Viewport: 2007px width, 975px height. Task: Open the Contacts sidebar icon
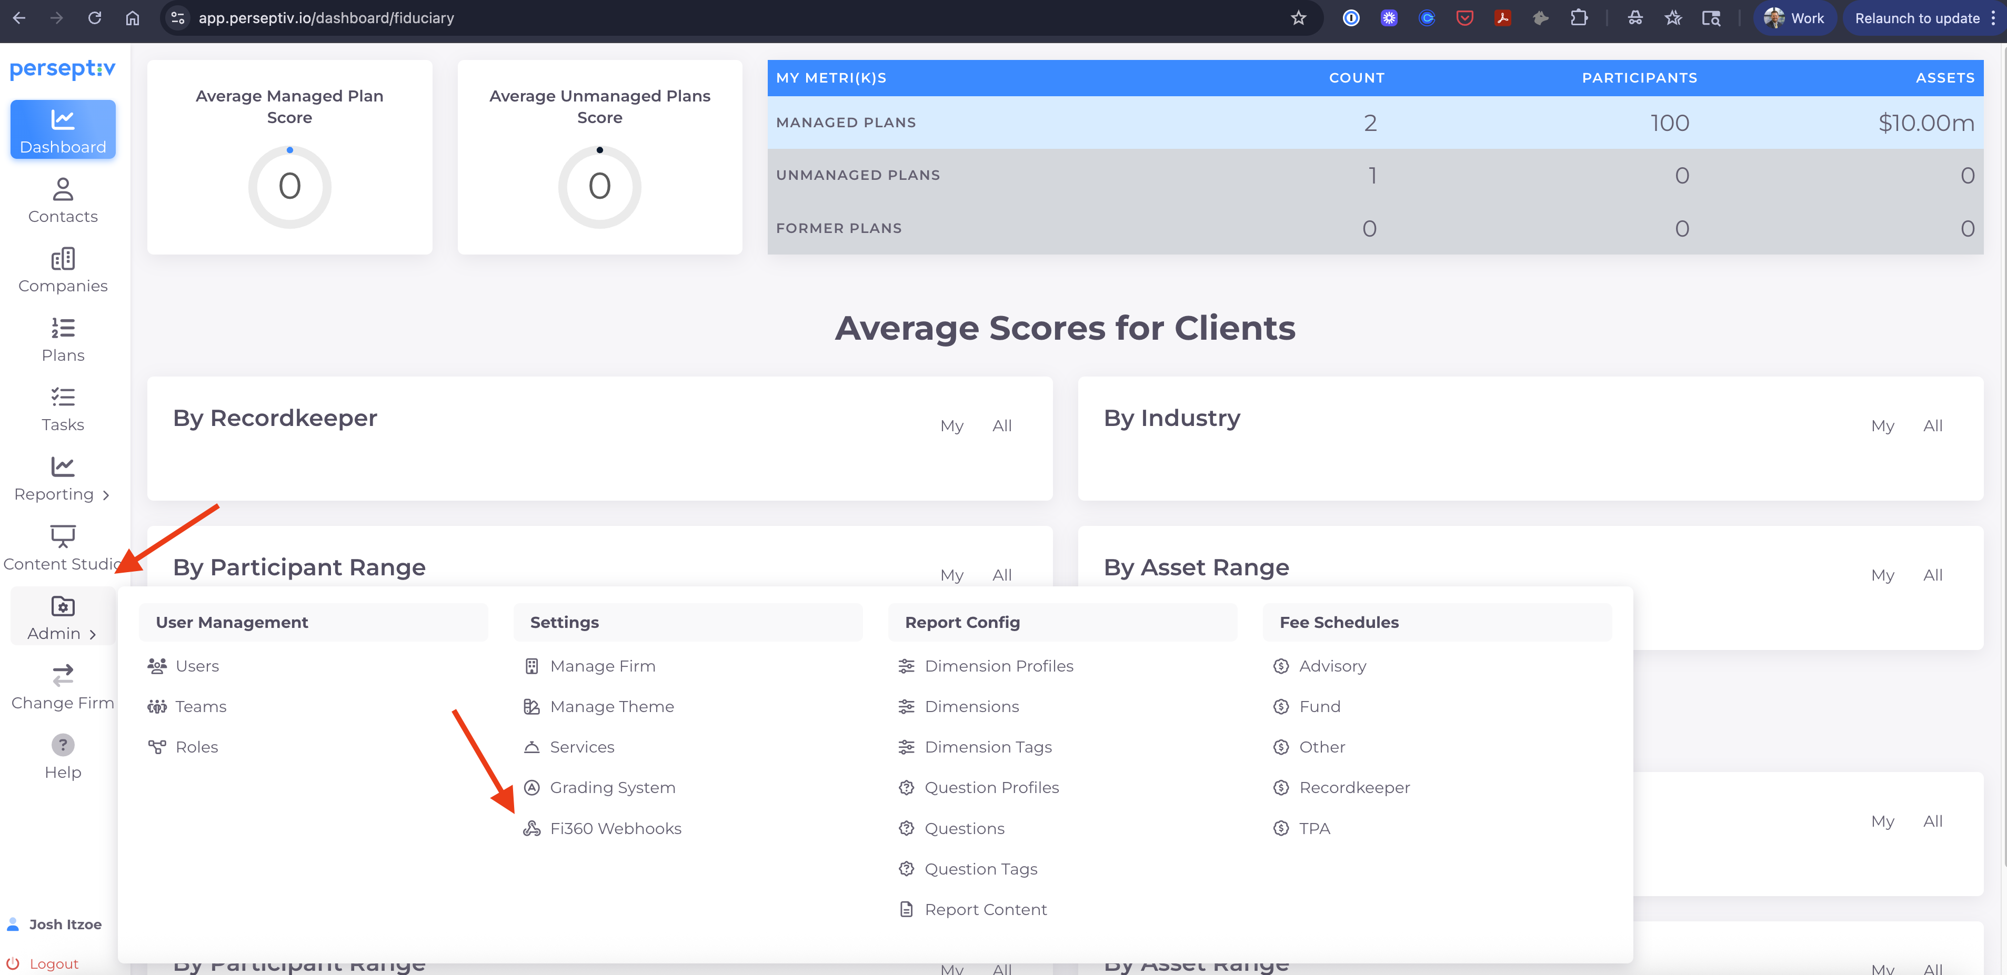(x=62, y=189)
